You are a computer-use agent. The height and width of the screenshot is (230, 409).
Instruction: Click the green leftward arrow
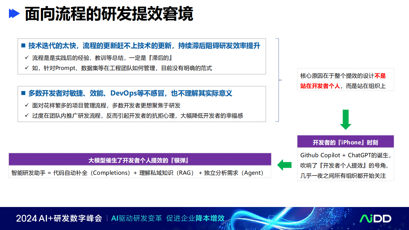(284, 165)
